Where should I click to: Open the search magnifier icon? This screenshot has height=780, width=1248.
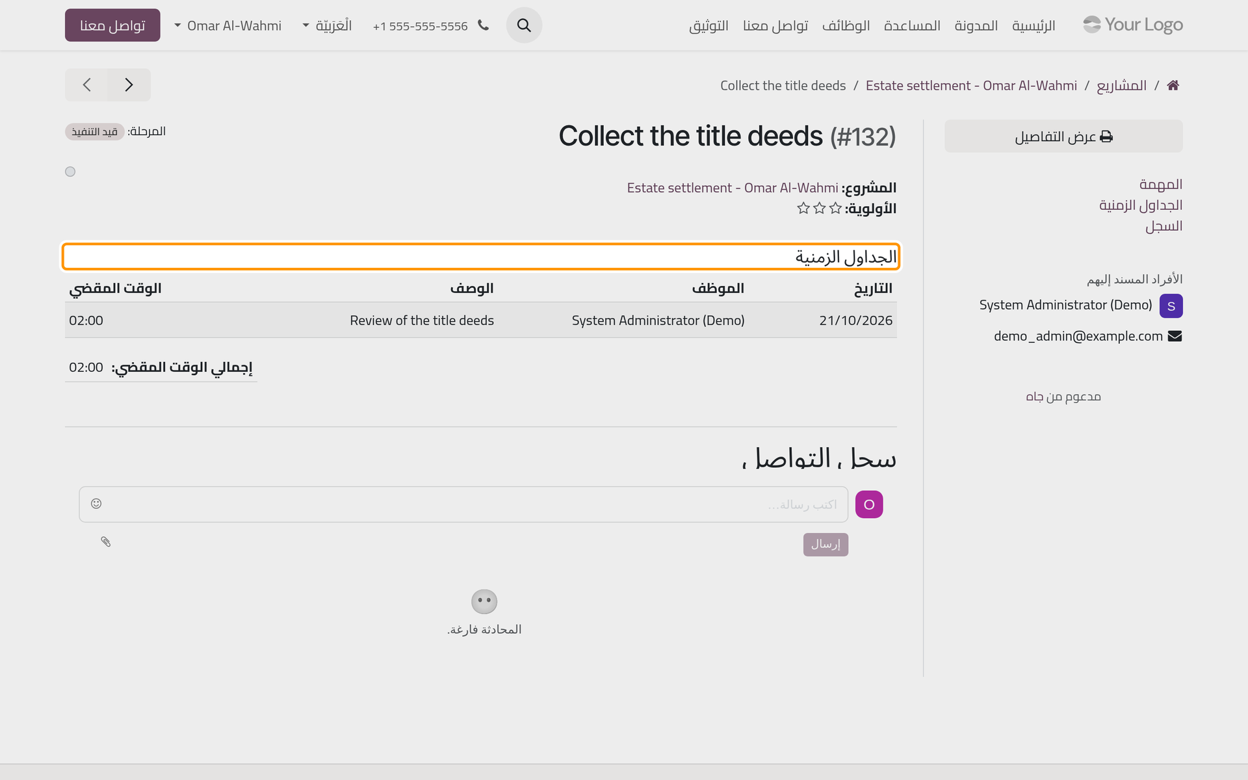[524, 25]
